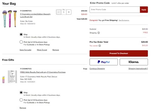Screen dimensions: 152x111
Task: Click the Continue Shopping link
Action: coord(97,69)
